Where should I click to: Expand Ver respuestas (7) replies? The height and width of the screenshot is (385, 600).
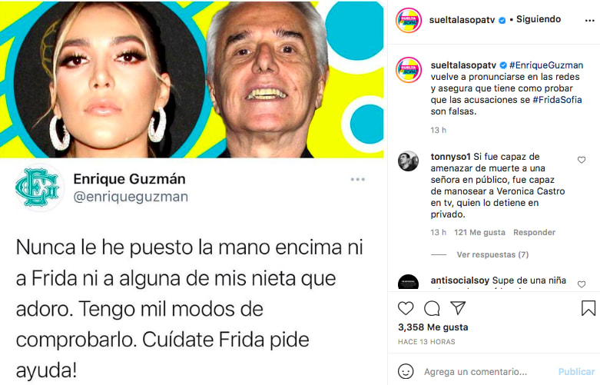(x=492, y=254)
